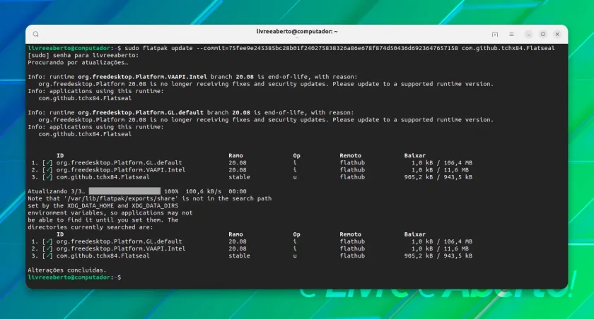Click the last command prompt line
Viewport: 594px width, 319px height.
(75, 277)
